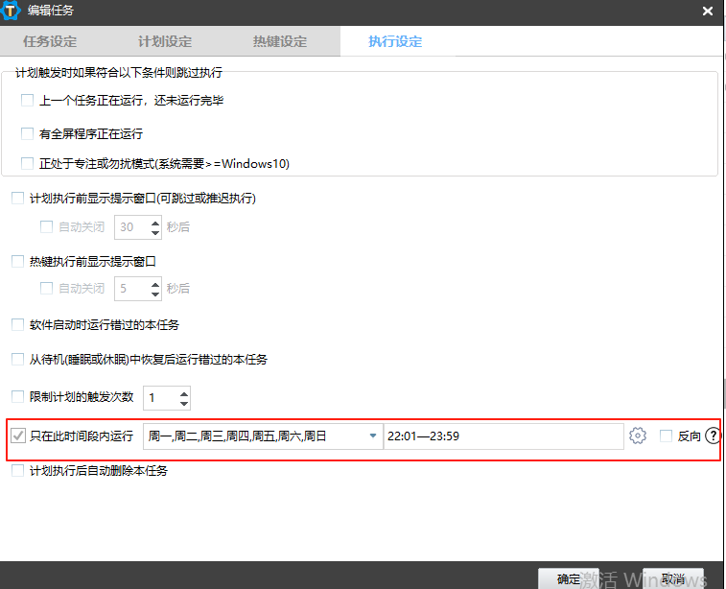Image resolution: width=726 pixels, height=589 pixels.
Task: Switch to the 任务设定 tab
Action: point(50,41)
